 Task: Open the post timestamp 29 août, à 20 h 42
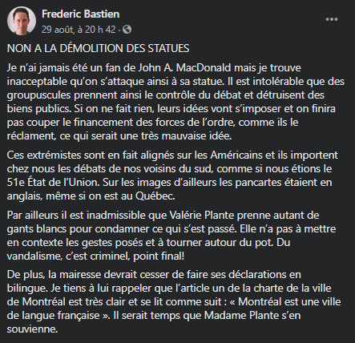(x=79, y=30)
